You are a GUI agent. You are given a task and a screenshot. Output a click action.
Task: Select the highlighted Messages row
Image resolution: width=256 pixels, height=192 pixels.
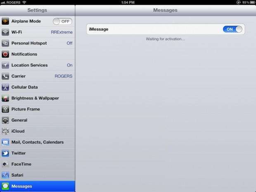[38, 186]
